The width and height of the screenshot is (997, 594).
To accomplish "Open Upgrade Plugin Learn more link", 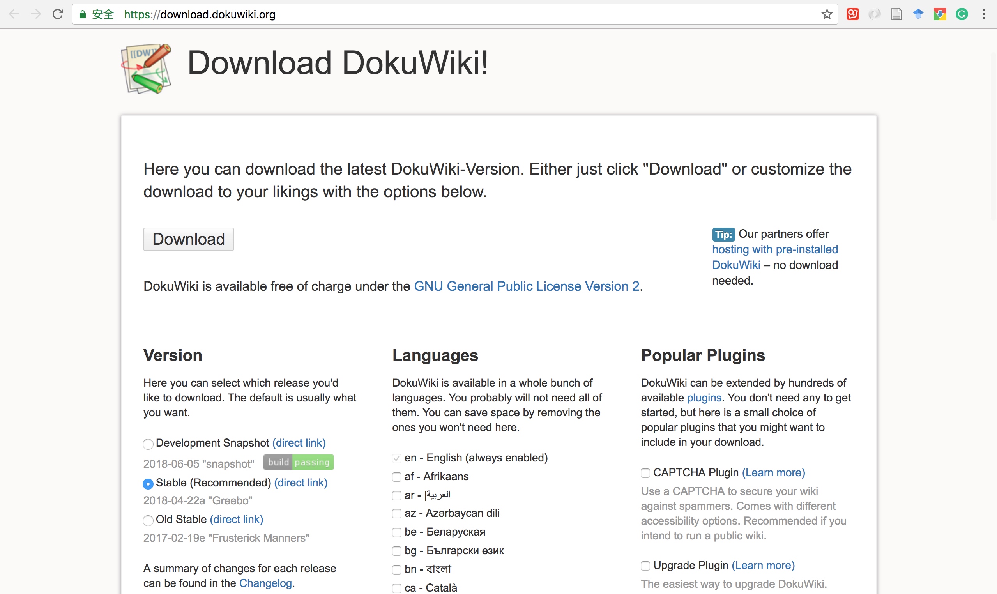I will coord(763,565).
